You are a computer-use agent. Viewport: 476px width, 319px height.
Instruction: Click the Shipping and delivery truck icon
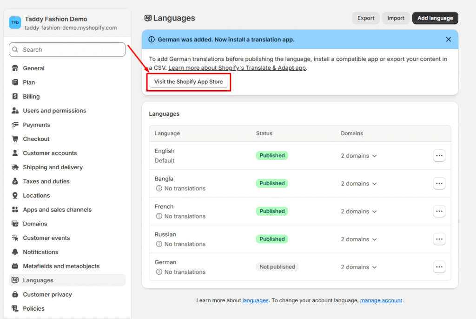pyautogui.click(x=15, y=167)
